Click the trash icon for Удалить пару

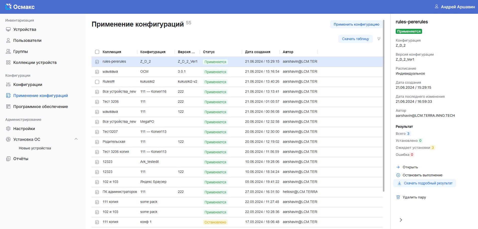click(398, 197)
